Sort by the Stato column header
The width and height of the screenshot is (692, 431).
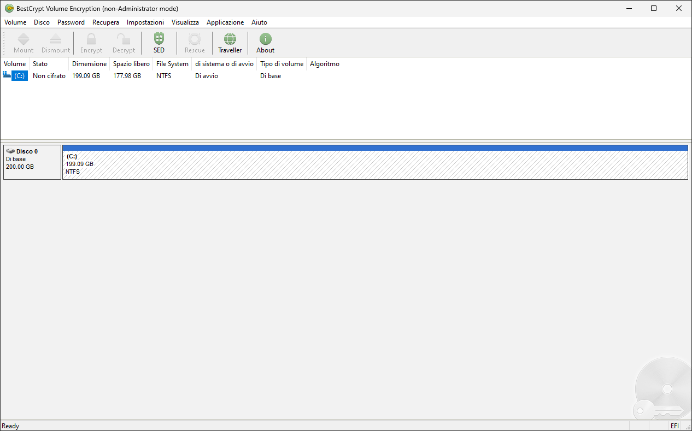coord(49,64)
